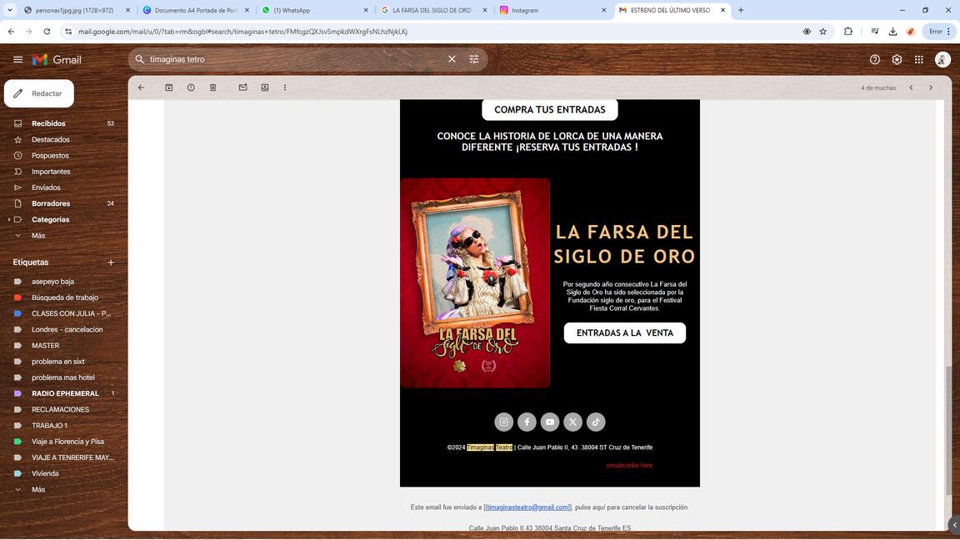The height and width of the screenshot is (540, 960).
Task: Open YouTube icon in email footer
Action: 550,422
